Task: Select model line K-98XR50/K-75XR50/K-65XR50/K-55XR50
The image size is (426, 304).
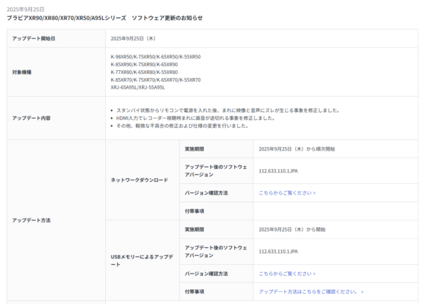Action: [x=155, y=57]
